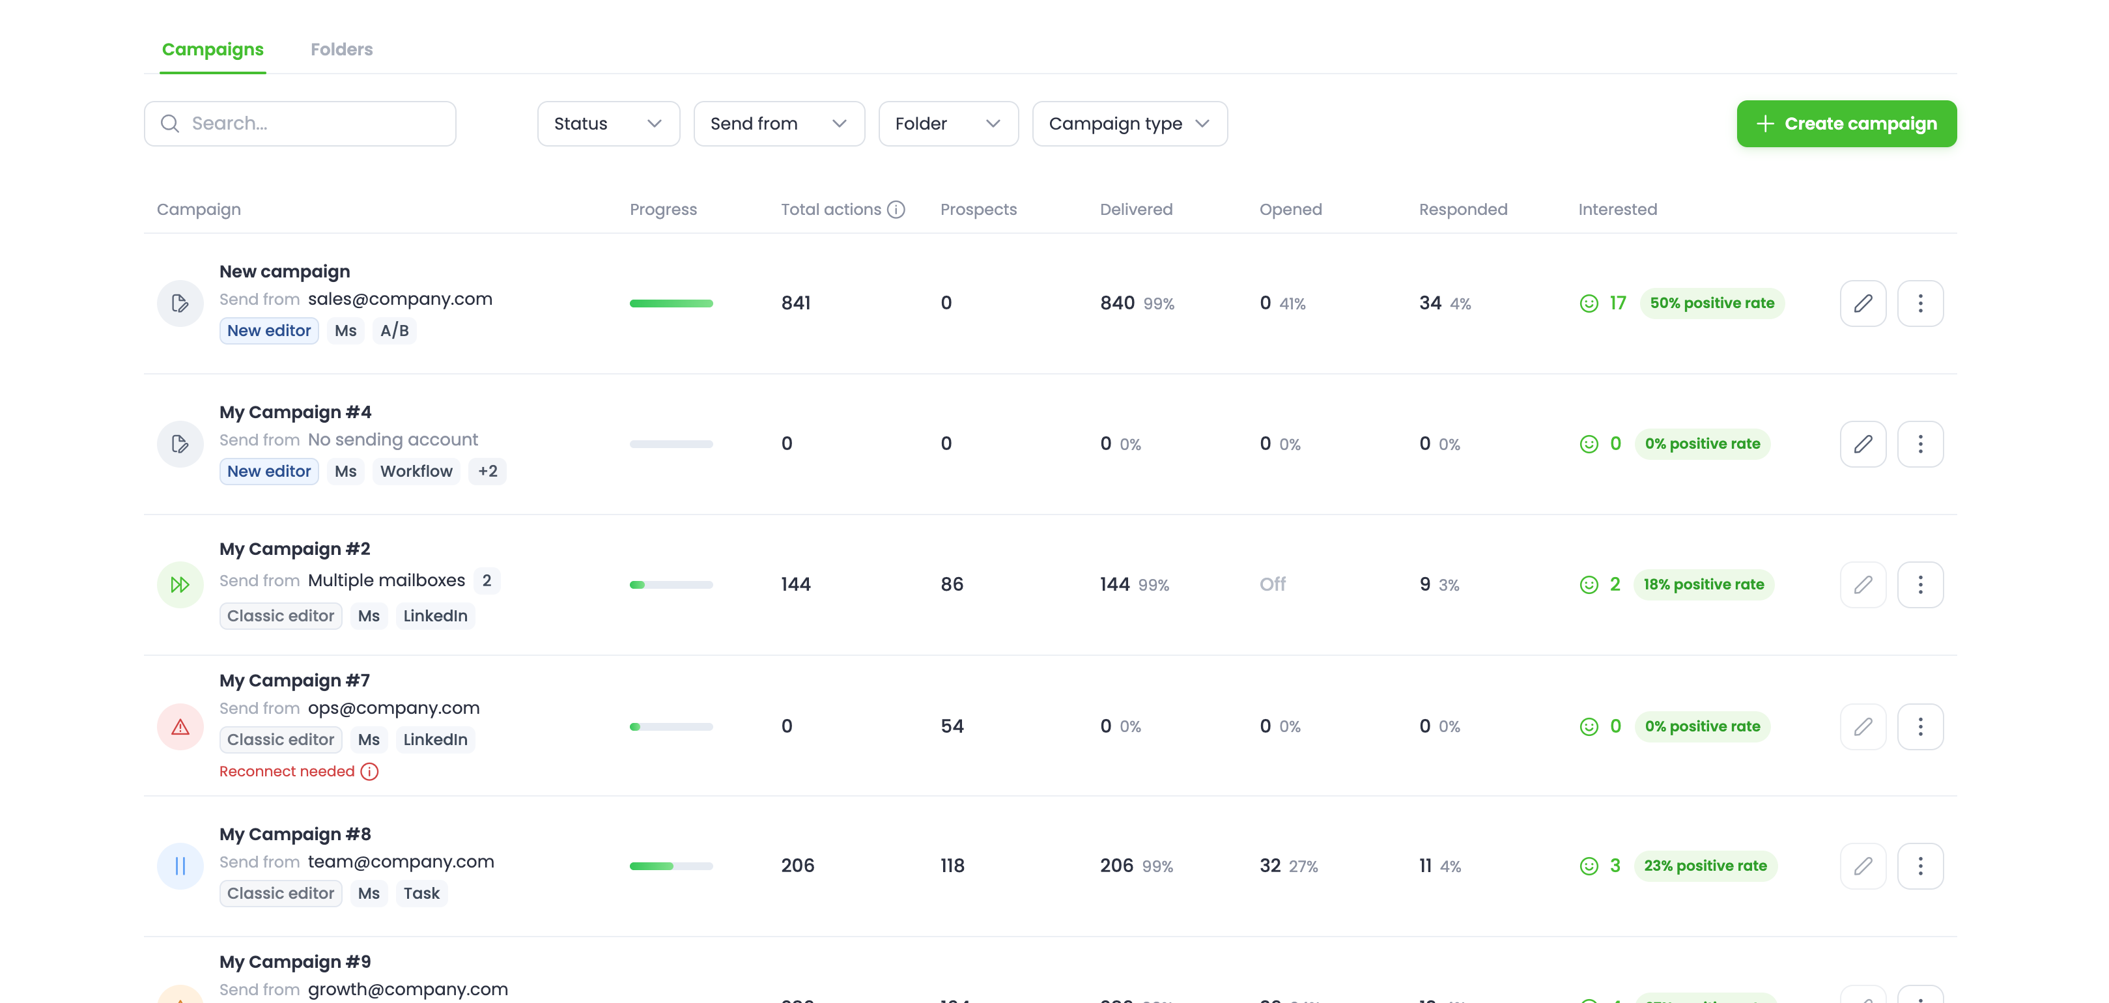Click the smiley interested icon for My Campaign #7
Viewport: 2109px width, 1003px height.
click(1589, 726)
